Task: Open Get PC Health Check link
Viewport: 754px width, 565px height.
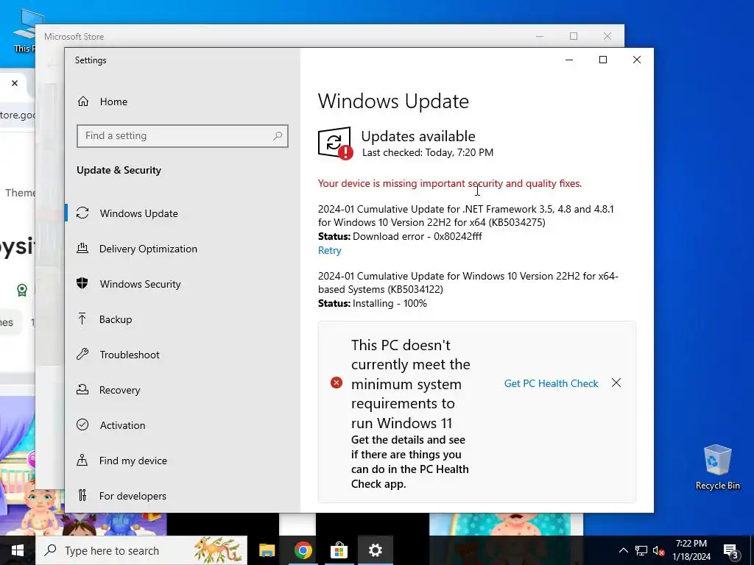Action: pos(551,383)
